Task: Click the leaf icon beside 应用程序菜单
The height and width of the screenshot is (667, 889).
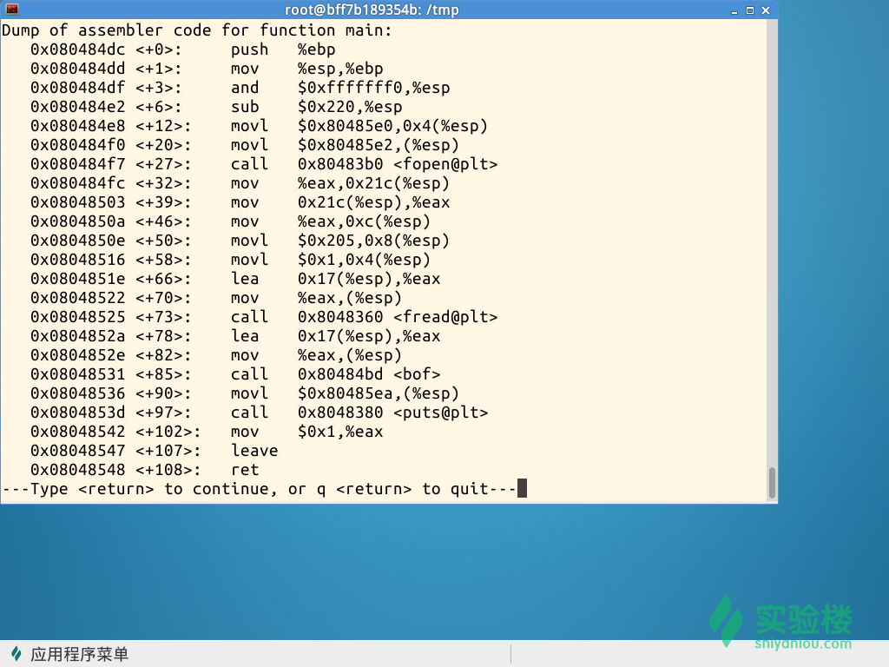Action: pos(16,654)
